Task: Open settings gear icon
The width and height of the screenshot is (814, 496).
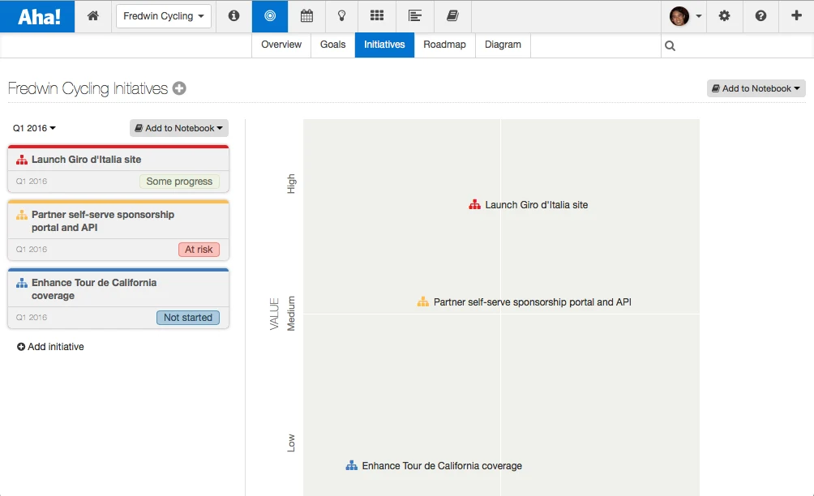Action: click(x=724, y=16)
